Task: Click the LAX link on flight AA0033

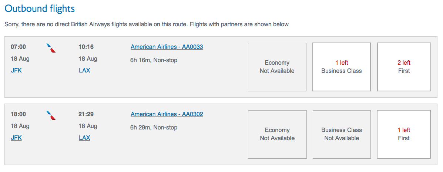Action: click(84, 71)
